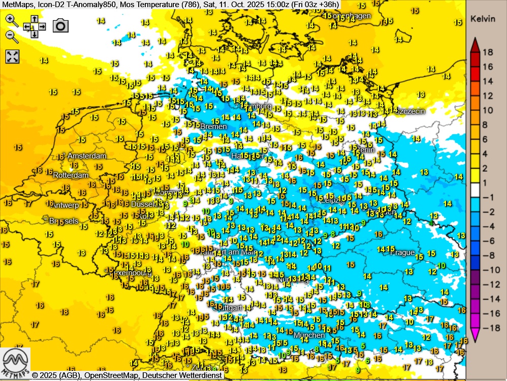The image size is (507, 381).
Task: Pan the map right with the right arrow
Action: pos(42,26)
